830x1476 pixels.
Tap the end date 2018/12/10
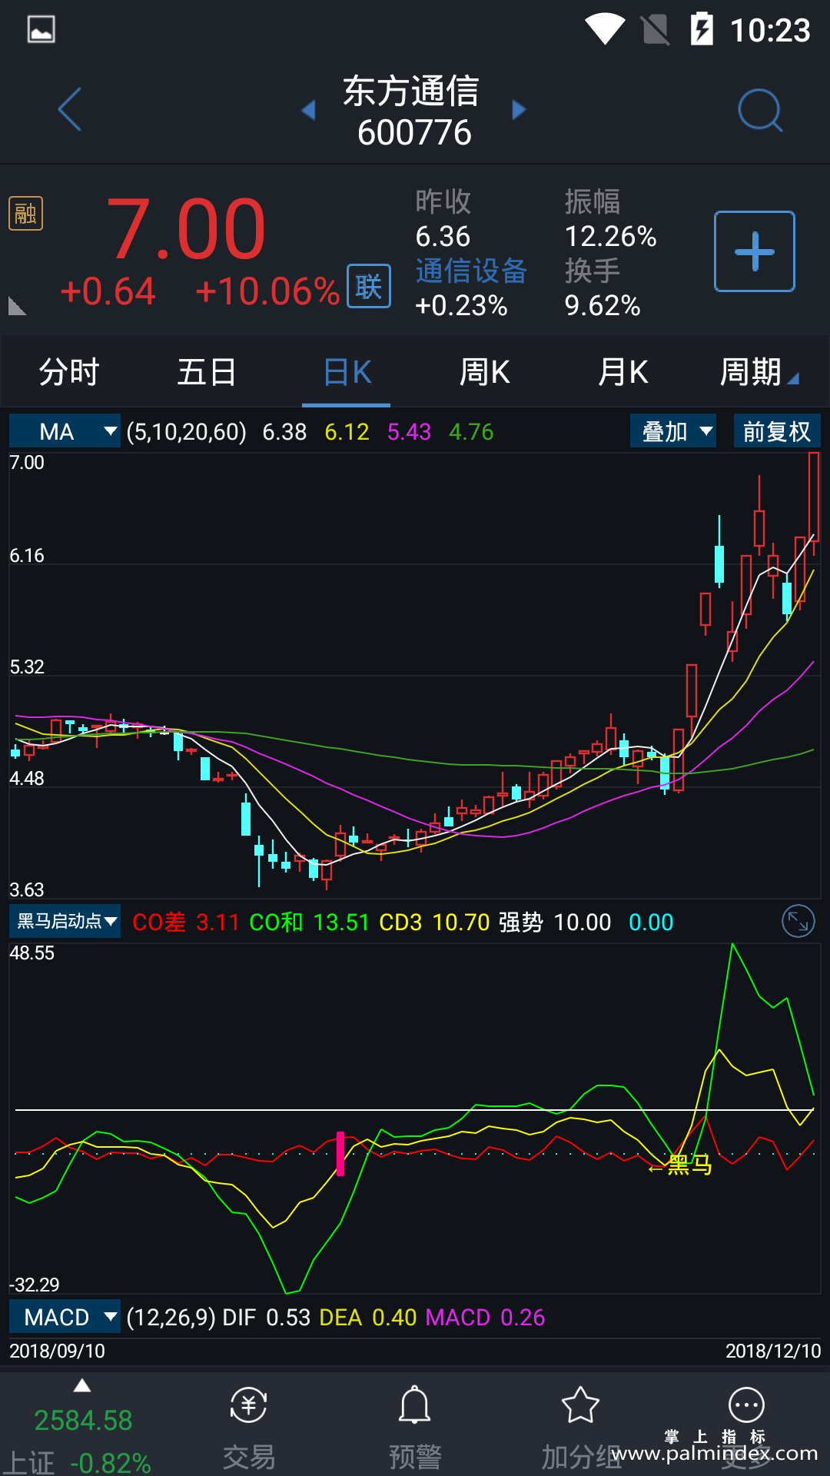[773, 1351]
